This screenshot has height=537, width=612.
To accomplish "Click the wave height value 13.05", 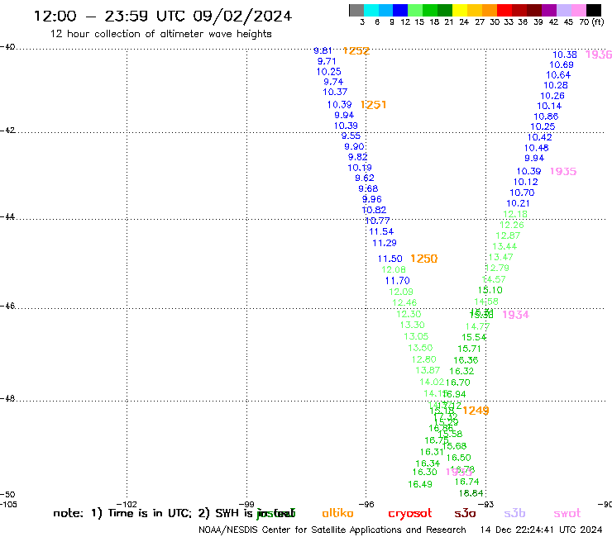I will 416,336.
